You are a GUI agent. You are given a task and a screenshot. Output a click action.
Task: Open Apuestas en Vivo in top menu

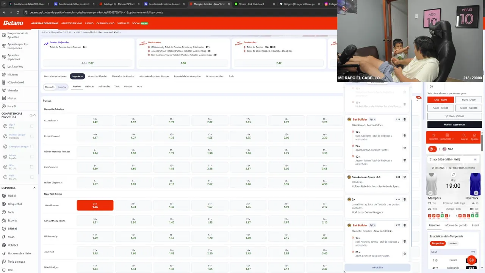(72, 23)
